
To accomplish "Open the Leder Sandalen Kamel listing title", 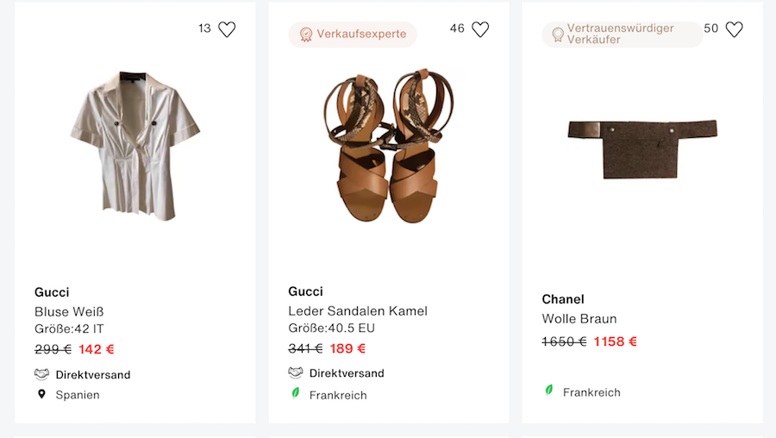I will [358, 310].
